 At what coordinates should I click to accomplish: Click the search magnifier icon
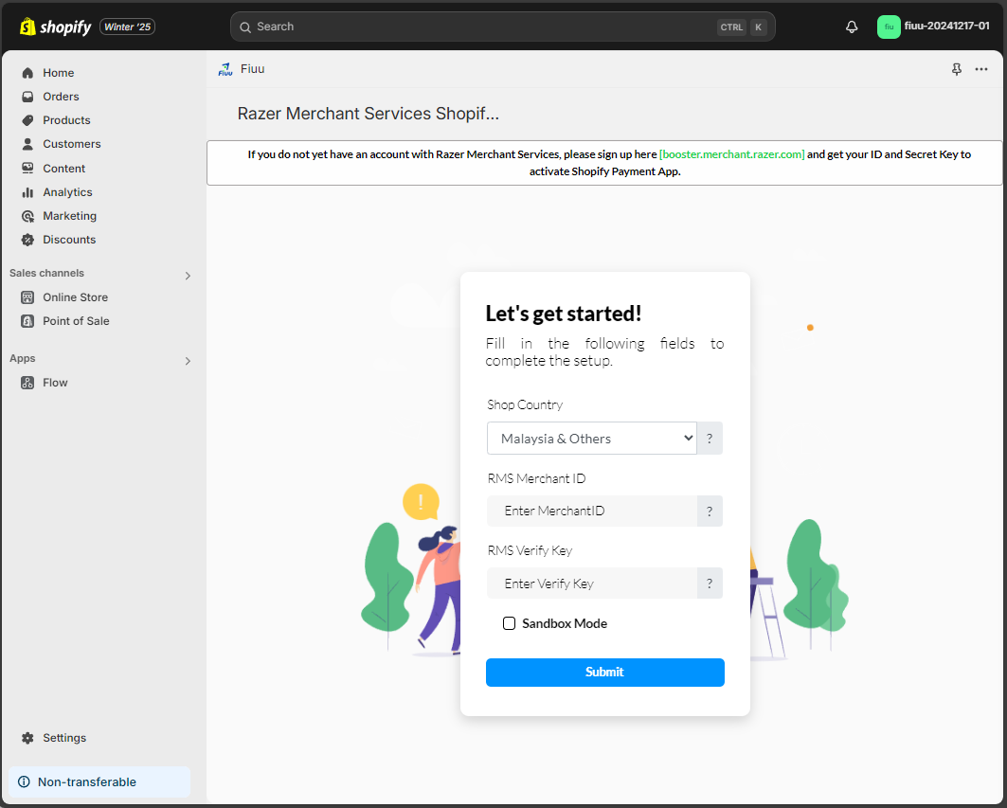pos(245,27)
